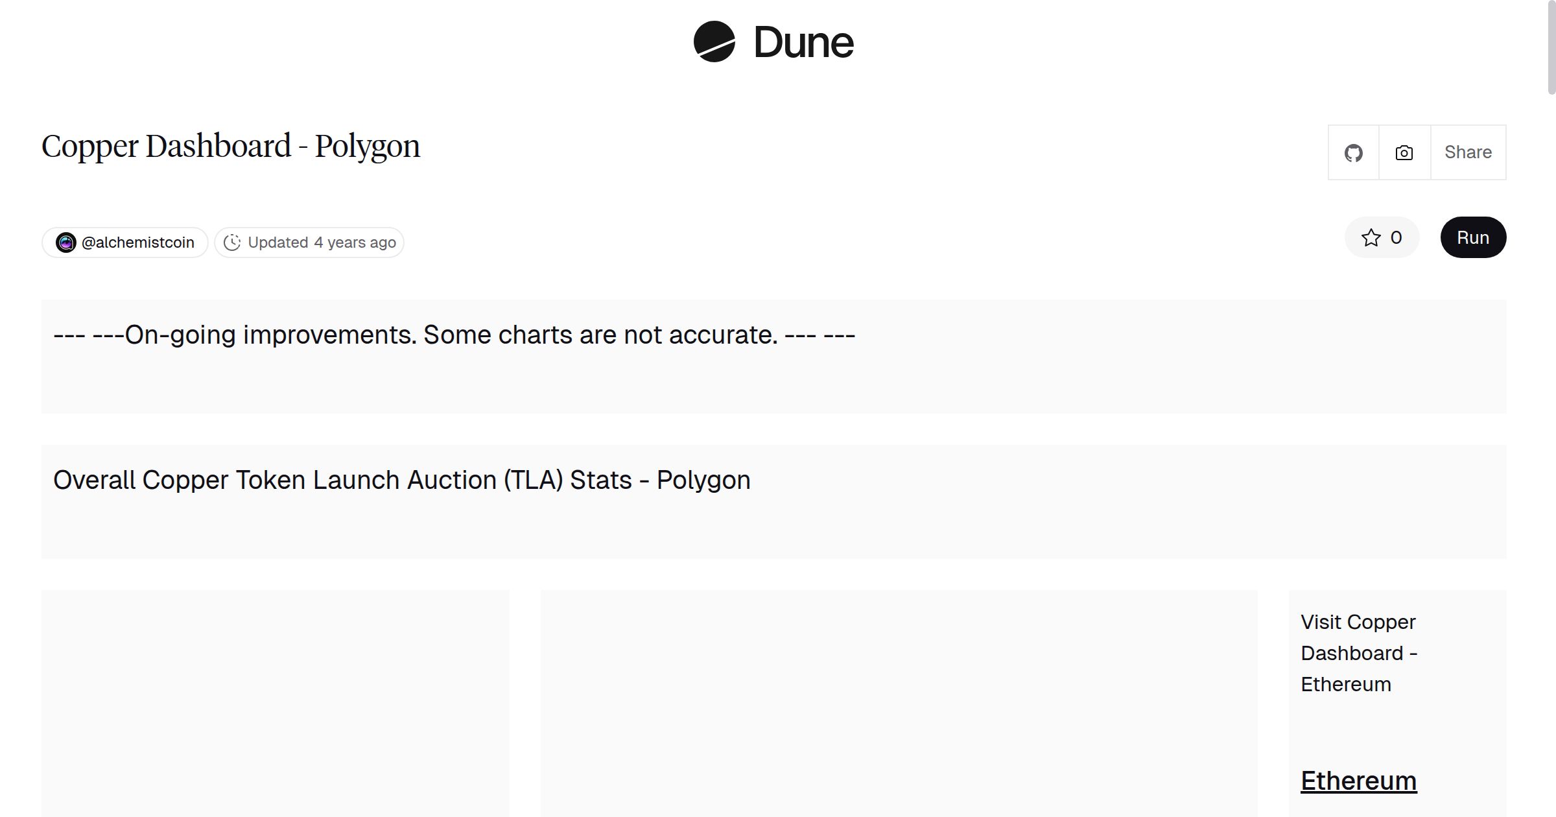
Task: Click the alchemistcoin avatar image
Action: tap(65, 243)
